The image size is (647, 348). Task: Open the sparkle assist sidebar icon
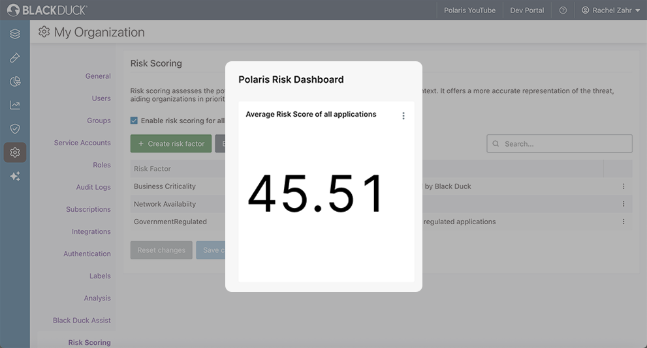point(15,176)
